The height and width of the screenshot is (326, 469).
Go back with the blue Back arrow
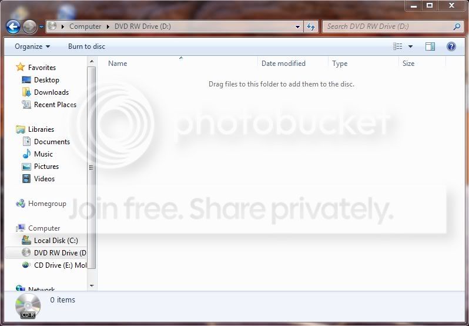[13, 27]
